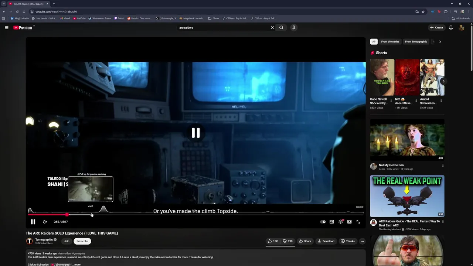Clear the arc raiders search text
473x266 pixels.
point(272,28)
